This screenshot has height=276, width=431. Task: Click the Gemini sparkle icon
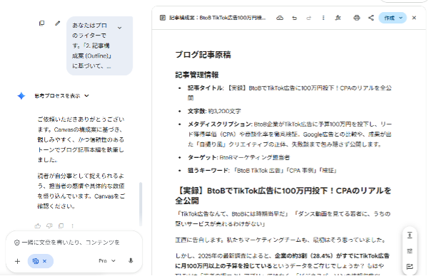[x=21, y=95]
